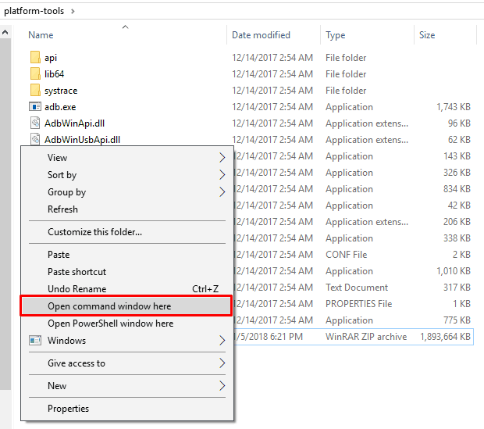The width and height of the screenshot is (484, 429).
Task: Open the Give access to entry
Action: [126, 363]
